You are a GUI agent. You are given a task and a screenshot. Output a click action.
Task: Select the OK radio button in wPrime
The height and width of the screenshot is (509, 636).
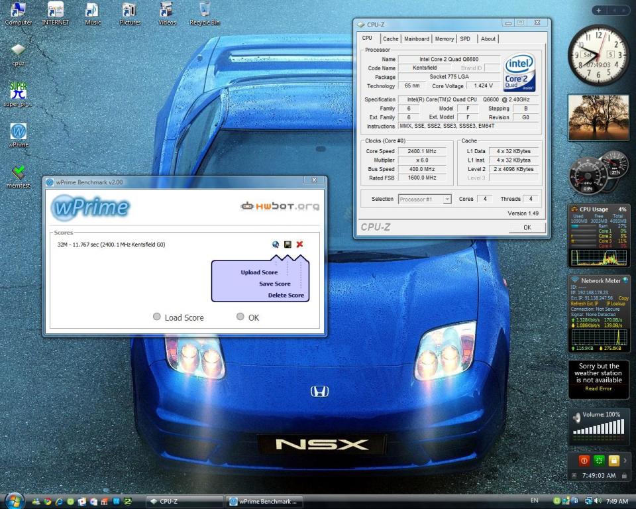point(240,317)
